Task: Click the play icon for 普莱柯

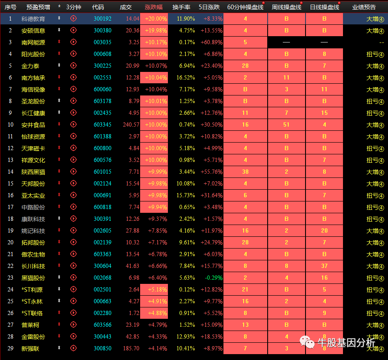Action: 73,325
